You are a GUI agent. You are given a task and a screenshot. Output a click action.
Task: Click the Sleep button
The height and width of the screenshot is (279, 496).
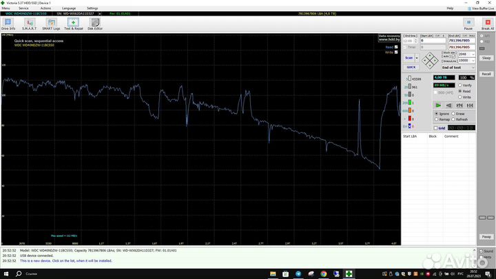pos(486,58)
